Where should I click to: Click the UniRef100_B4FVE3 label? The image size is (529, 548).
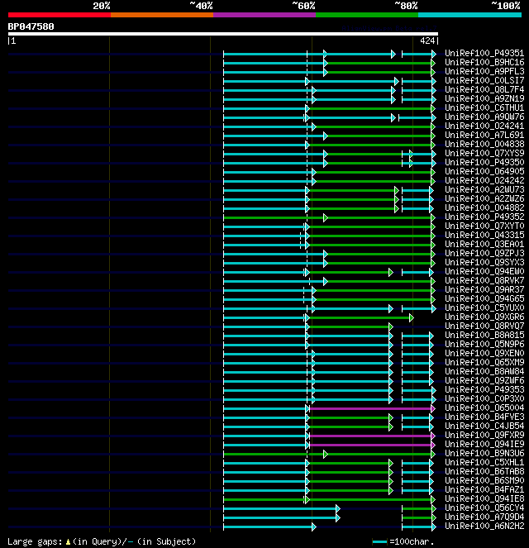point(484,417)
